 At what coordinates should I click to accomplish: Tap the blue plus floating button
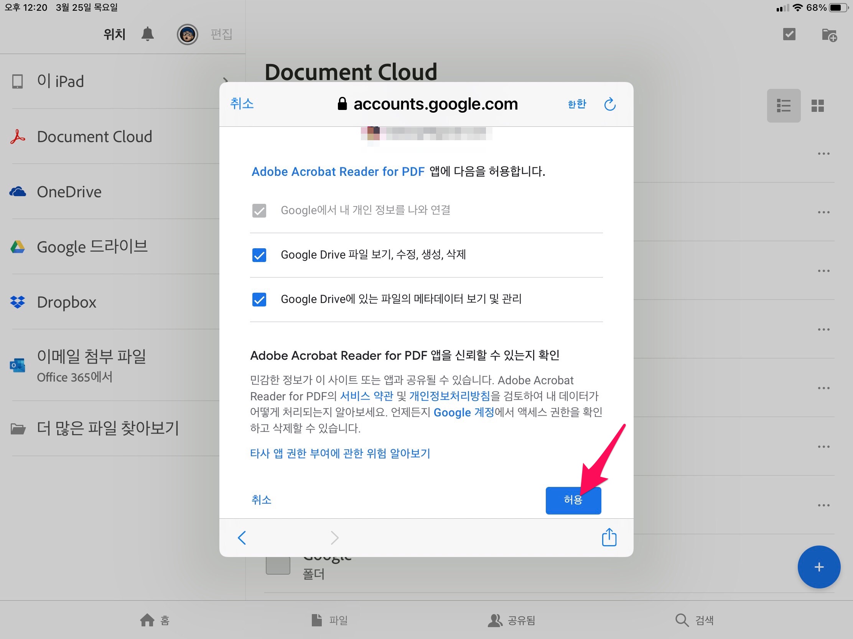click(x=819, y=567)
